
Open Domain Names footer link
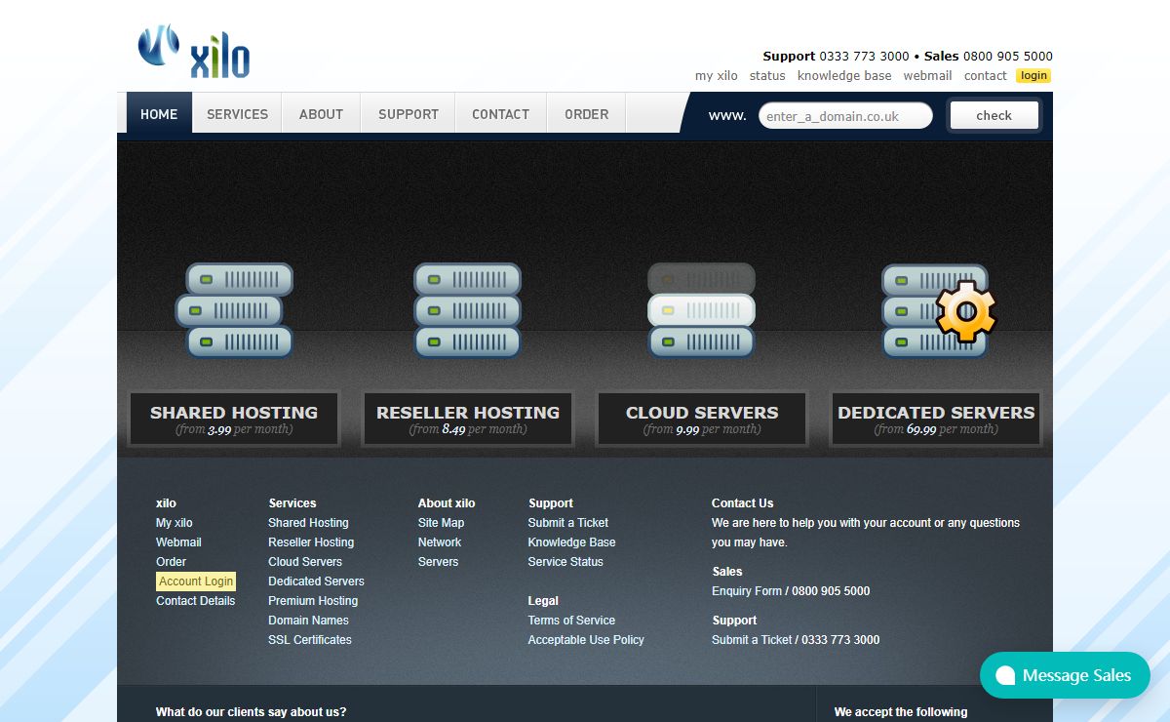click(308, 621)
